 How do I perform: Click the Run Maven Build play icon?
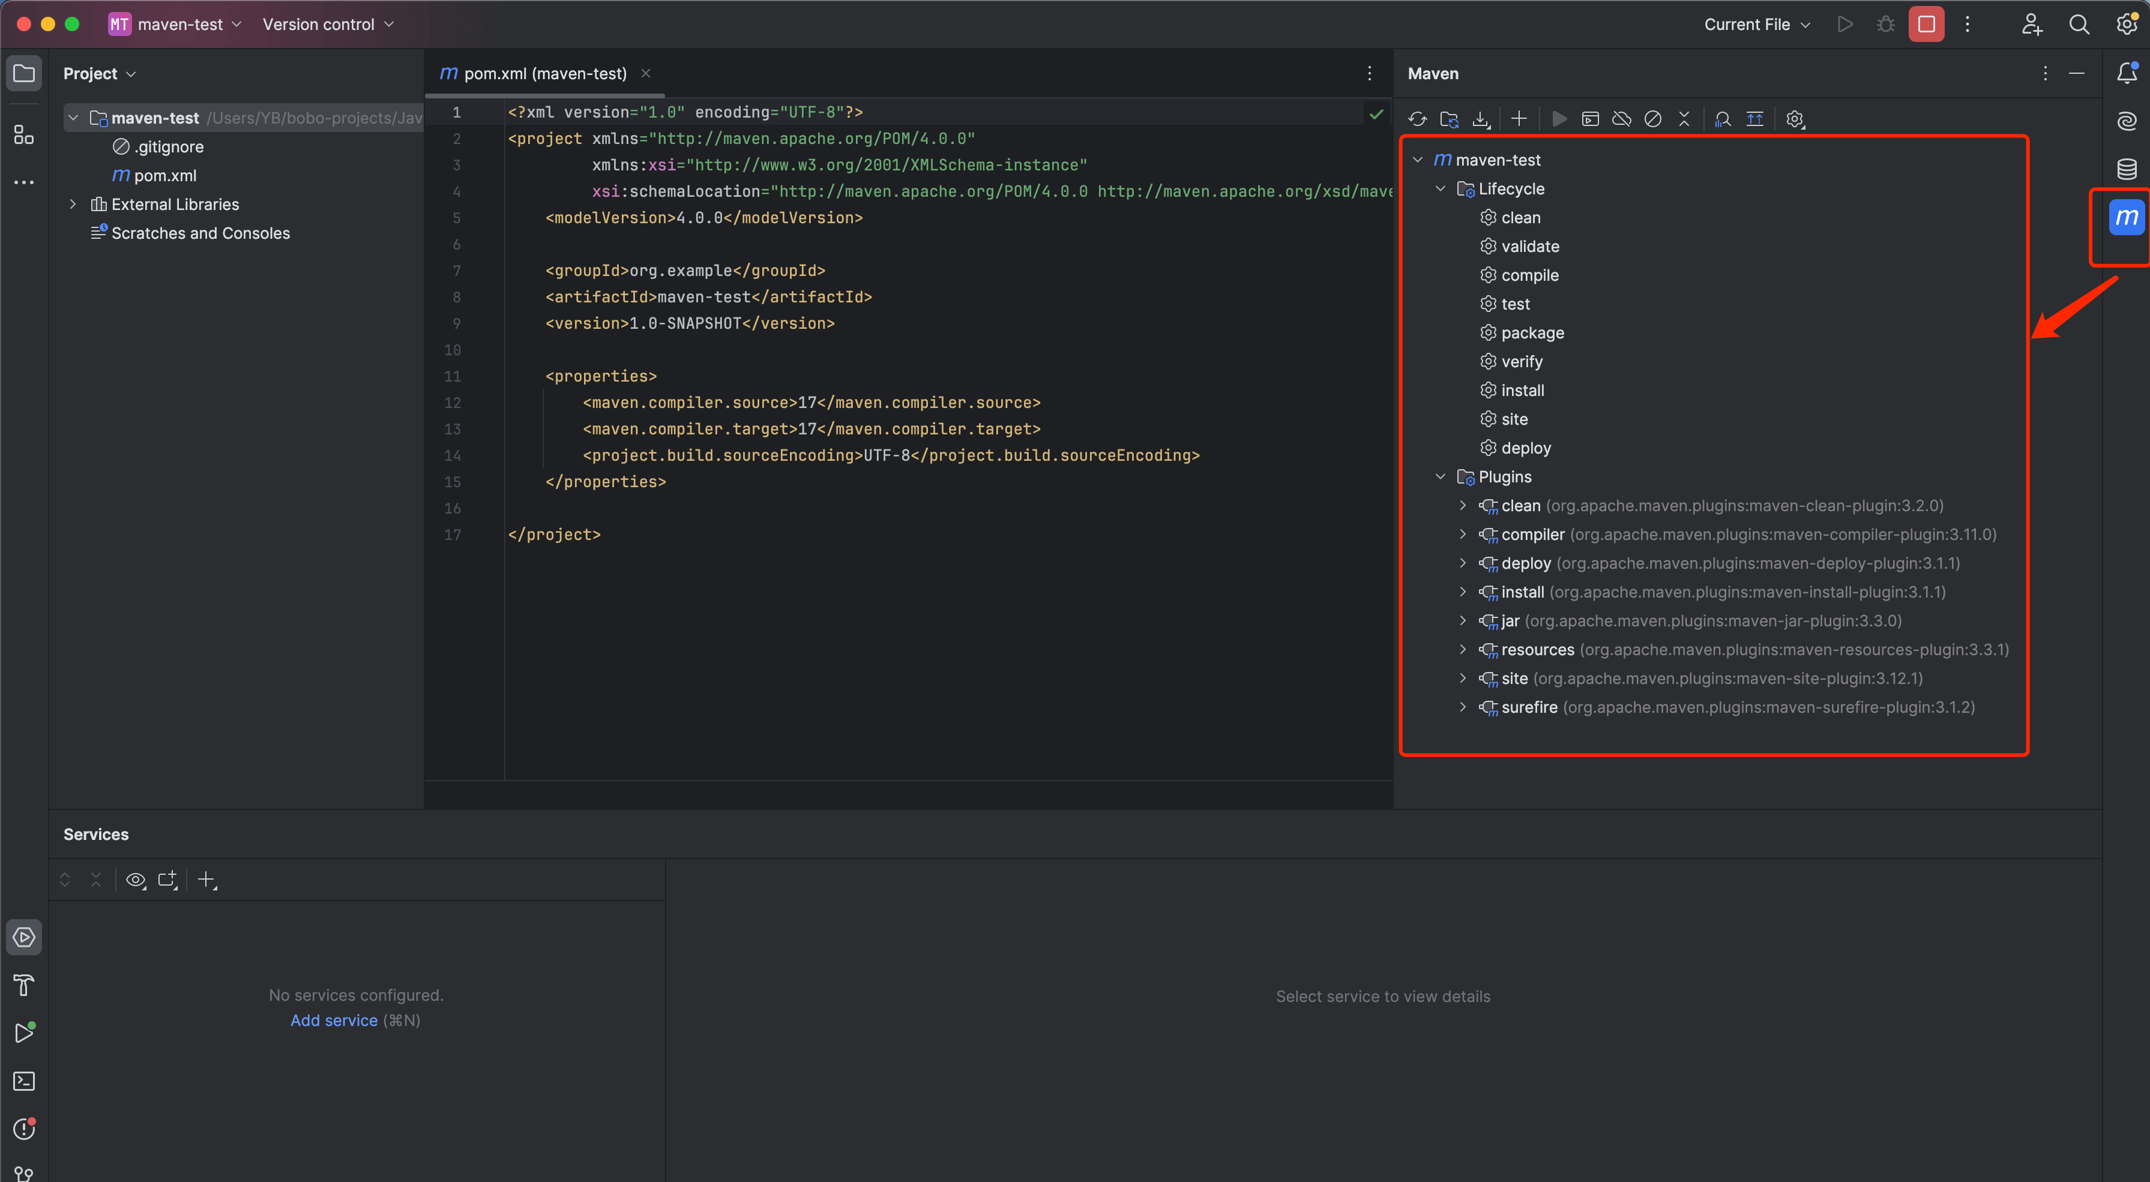click(1558, 119)
